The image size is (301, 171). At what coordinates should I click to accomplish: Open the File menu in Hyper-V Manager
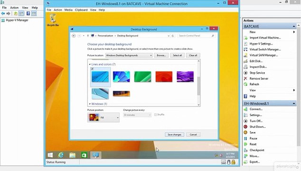pos(4,8)
